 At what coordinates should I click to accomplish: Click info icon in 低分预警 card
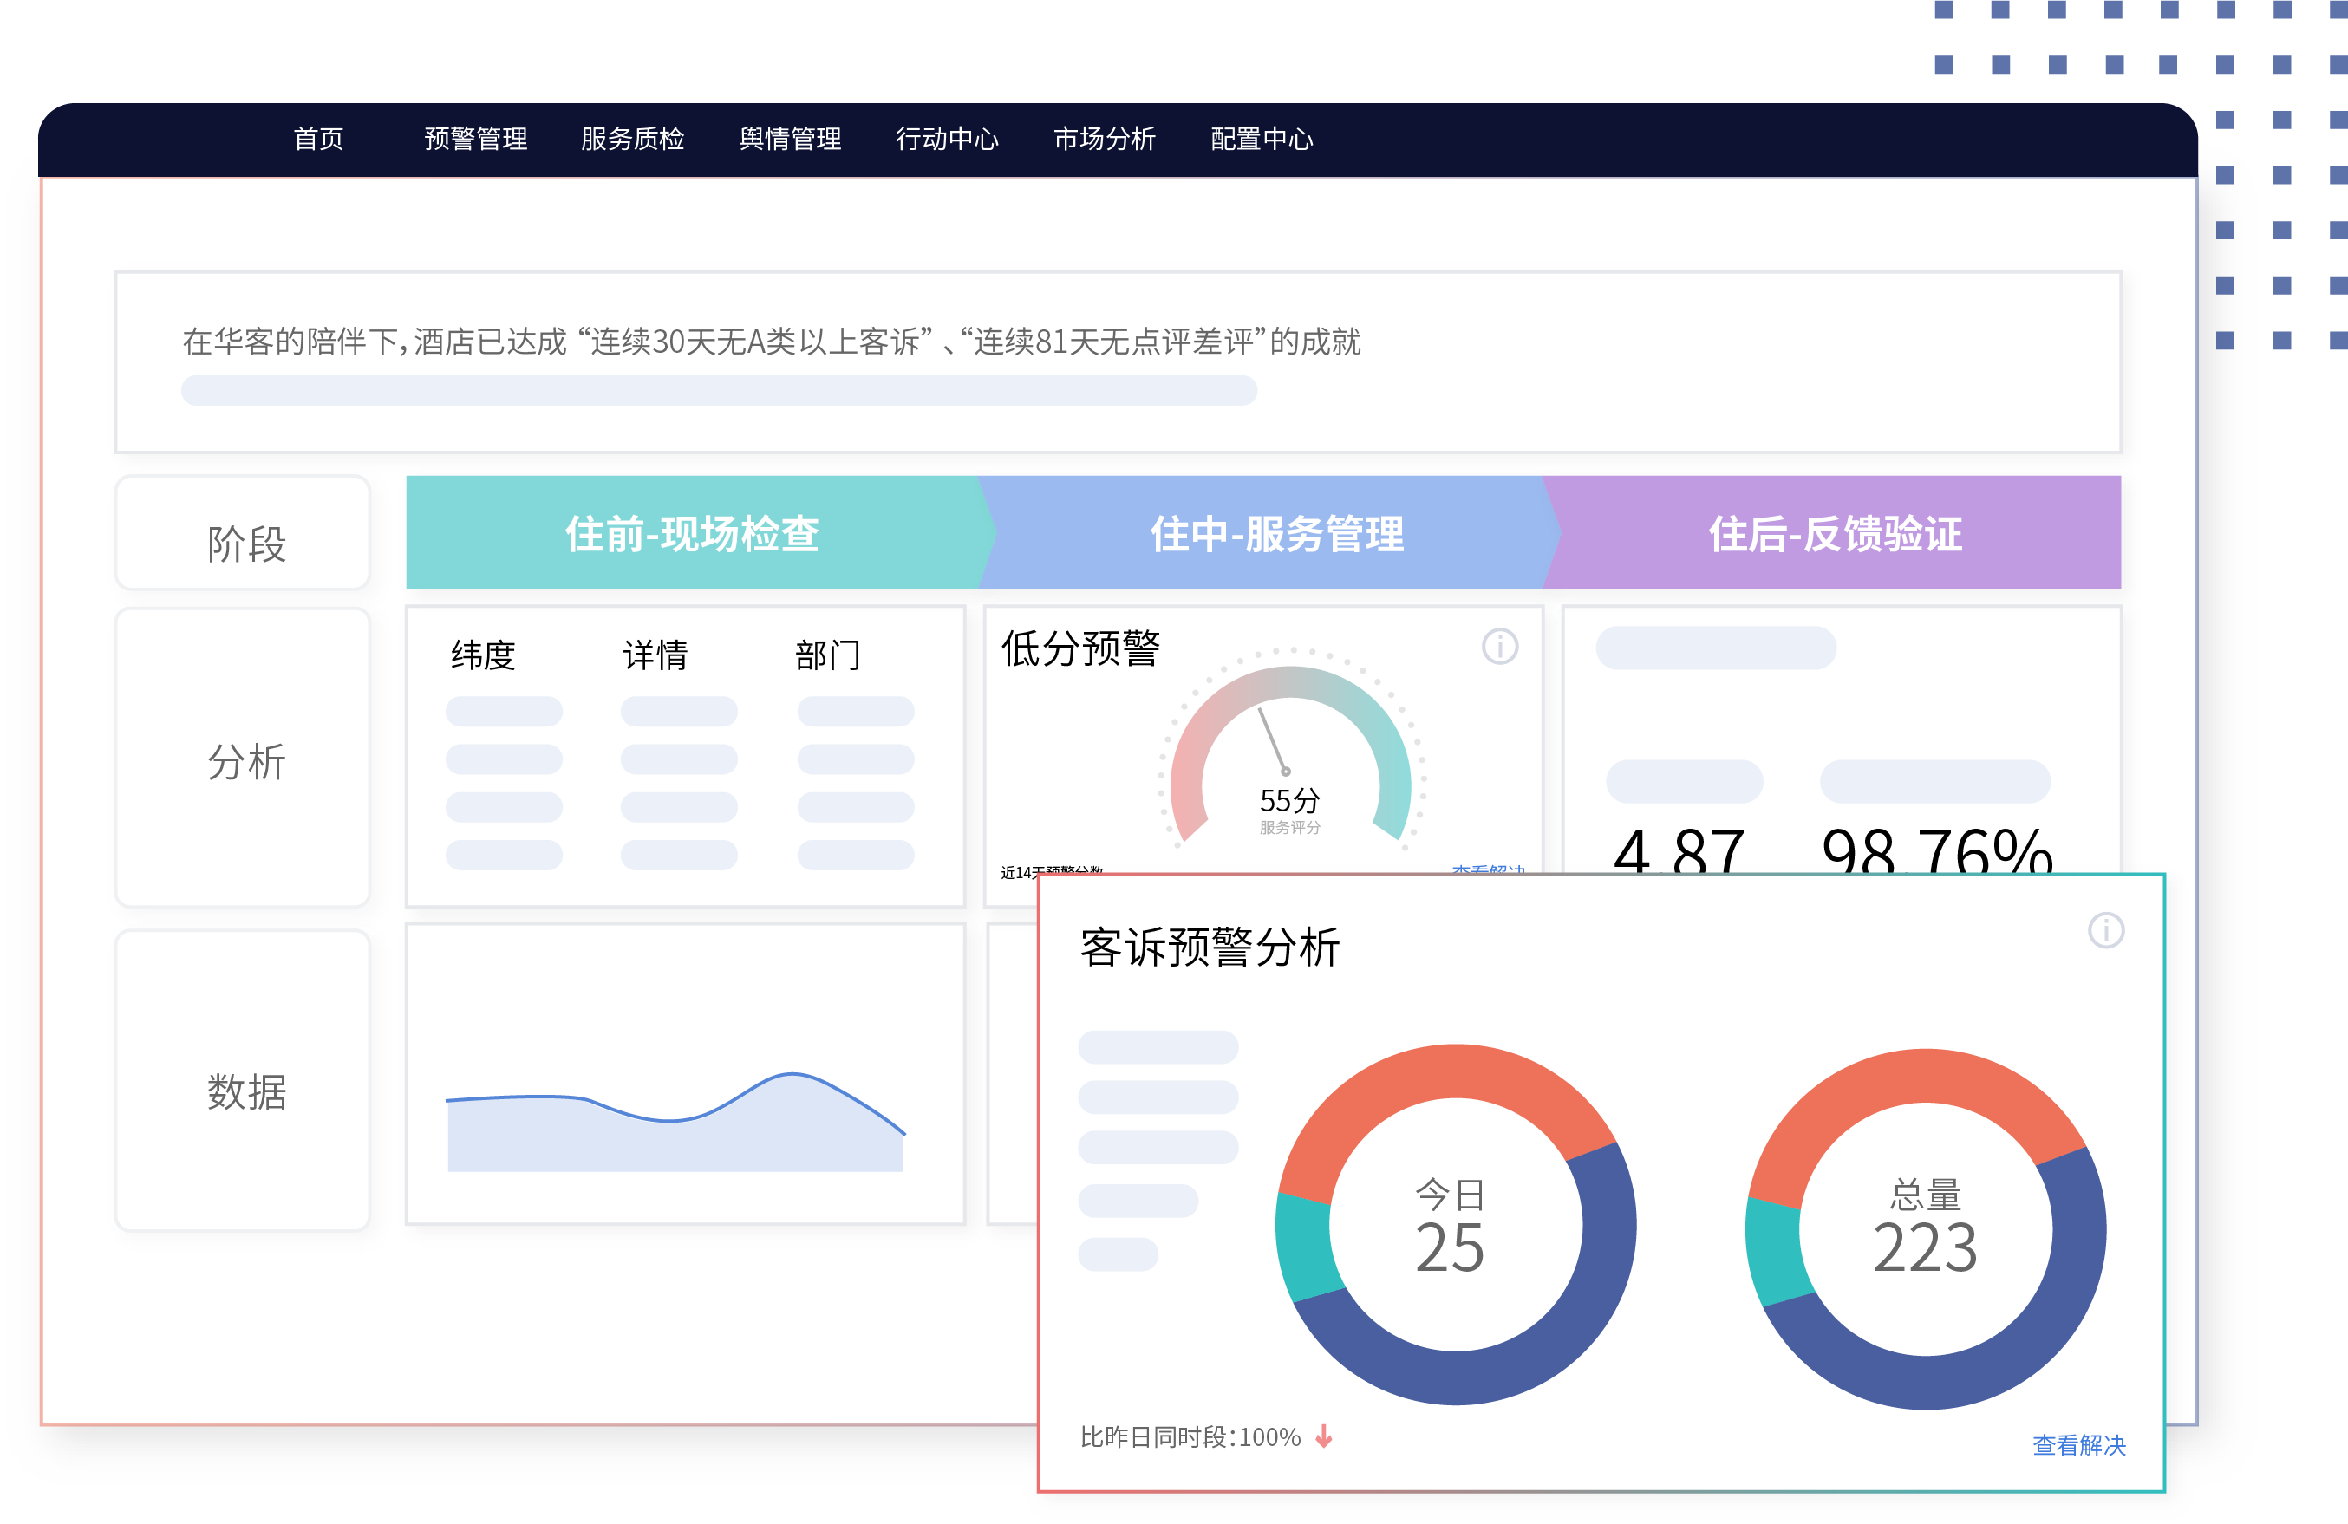(x=1499, y=647)
